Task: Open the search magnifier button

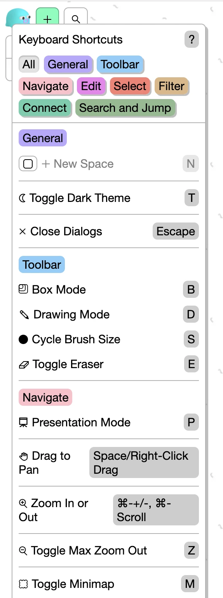Action: [76, 18]
